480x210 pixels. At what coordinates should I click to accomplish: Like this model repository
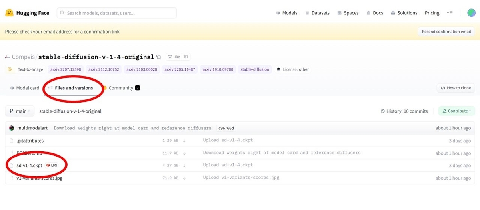pyautogui.click(x=174, y=57)
